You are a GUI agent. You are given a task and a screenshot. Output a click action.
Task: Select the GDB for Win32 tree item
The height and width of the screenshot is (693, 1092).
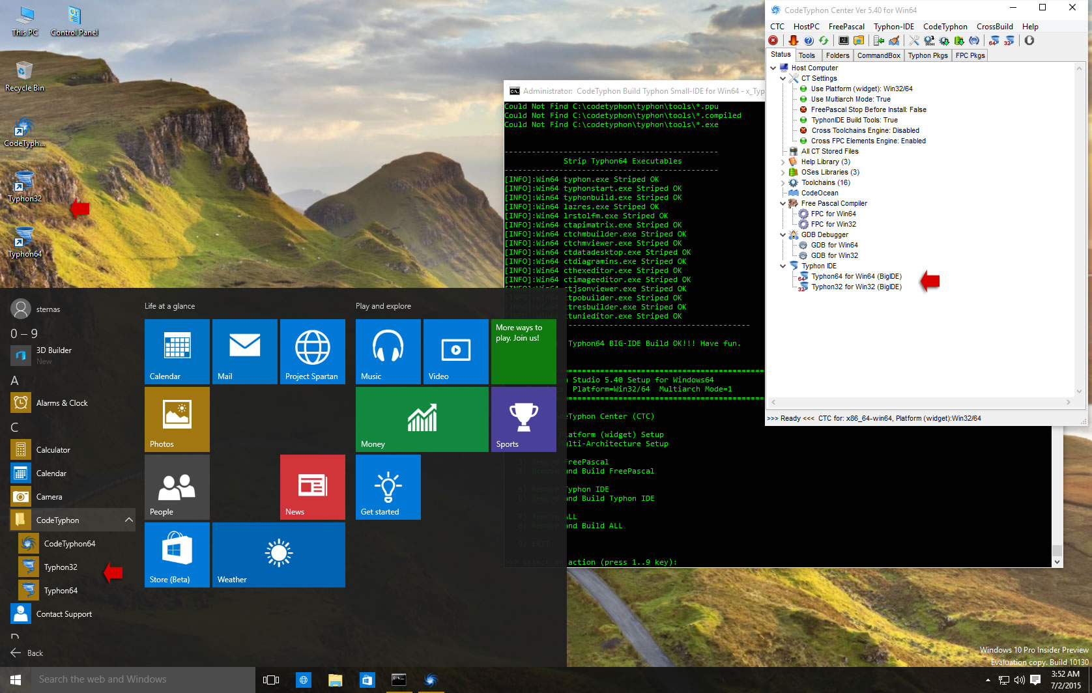[835, 255]
